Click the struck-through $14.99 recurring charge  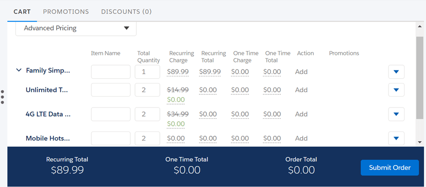[178, 90]
